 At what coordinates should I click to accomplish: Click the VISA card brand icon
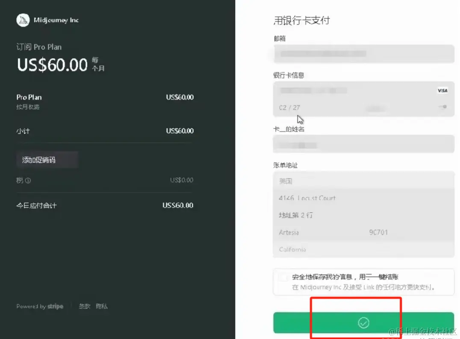[442, 90]
